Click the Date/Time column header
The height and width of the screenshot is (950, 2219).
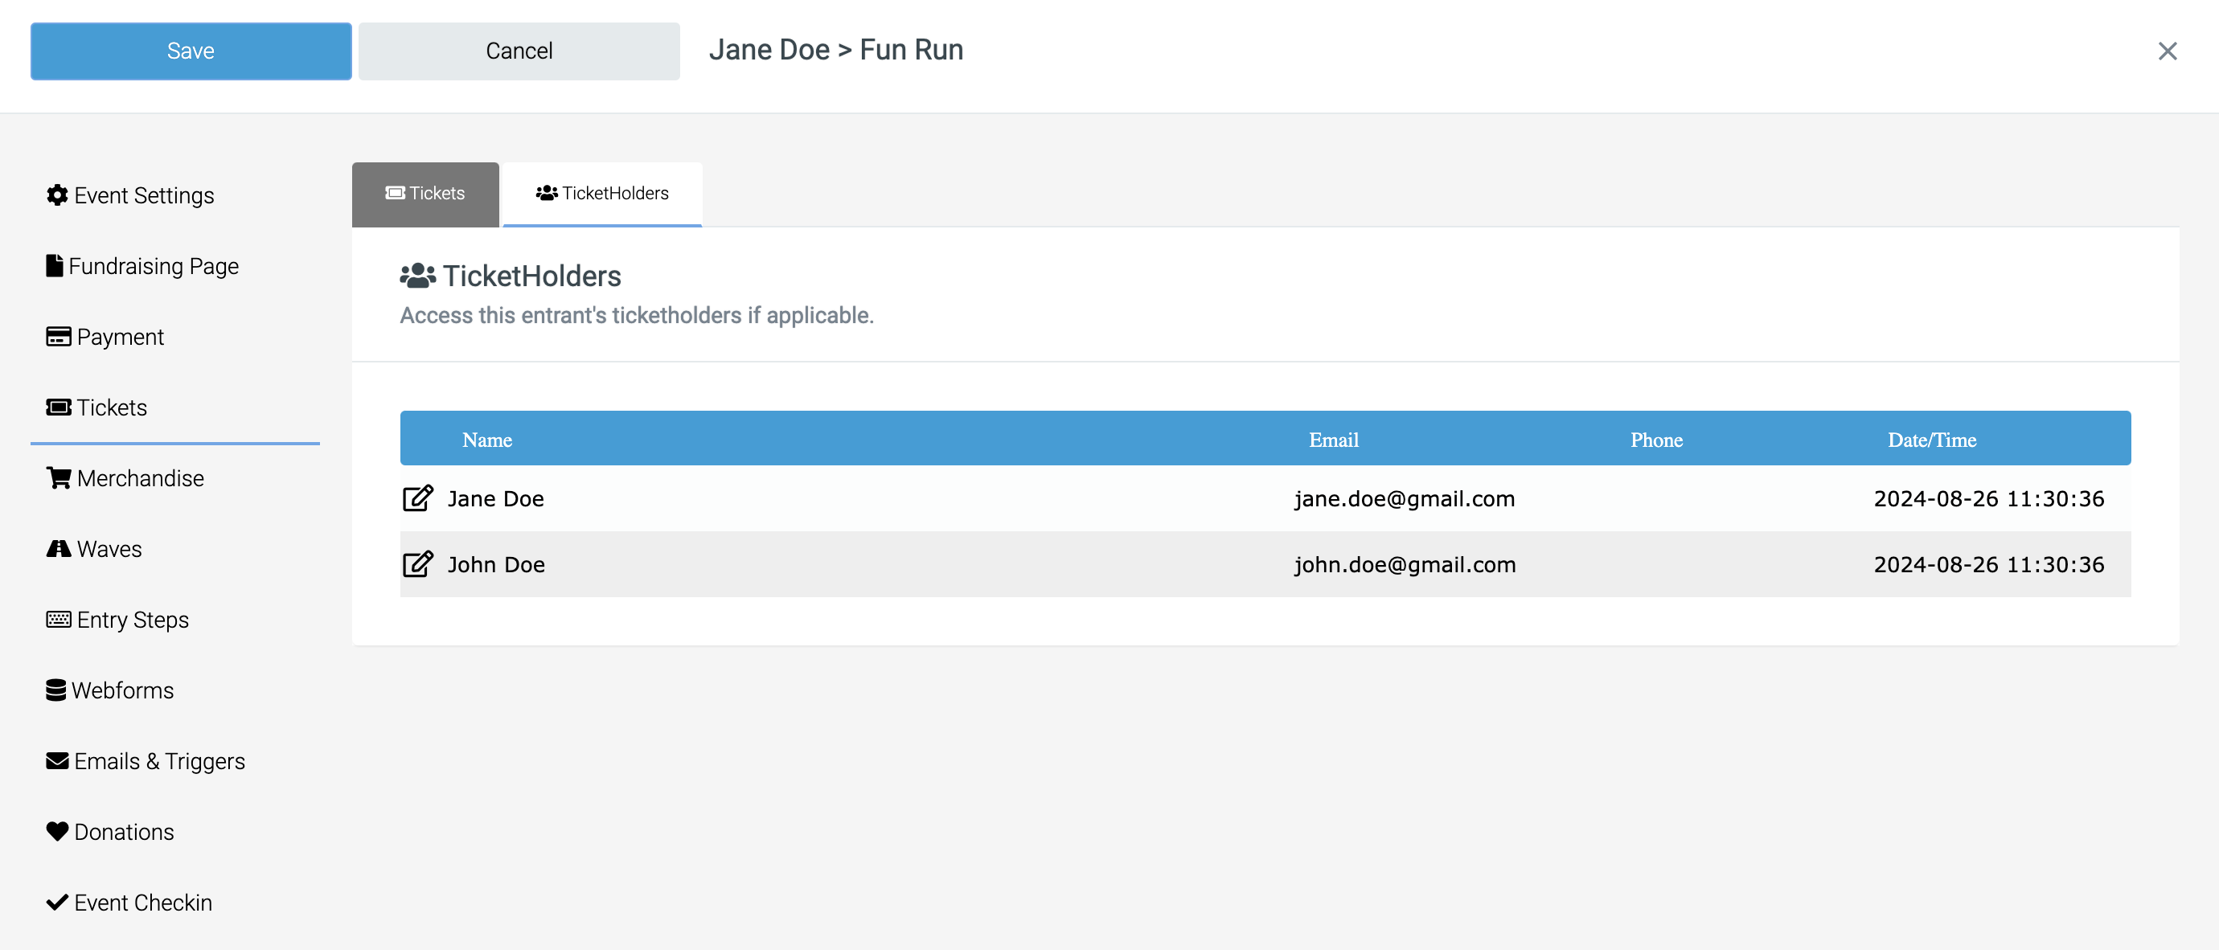(1931, 440)
